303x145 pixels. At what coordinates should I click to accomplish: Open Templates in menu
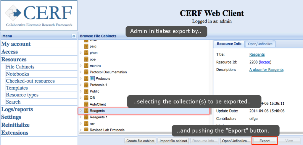[17, 88]
